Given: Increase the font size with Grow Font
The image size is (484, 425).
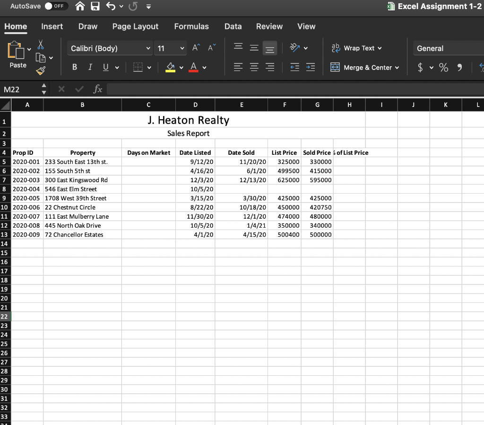Looking at the screenshot, I should click(195, 47).
